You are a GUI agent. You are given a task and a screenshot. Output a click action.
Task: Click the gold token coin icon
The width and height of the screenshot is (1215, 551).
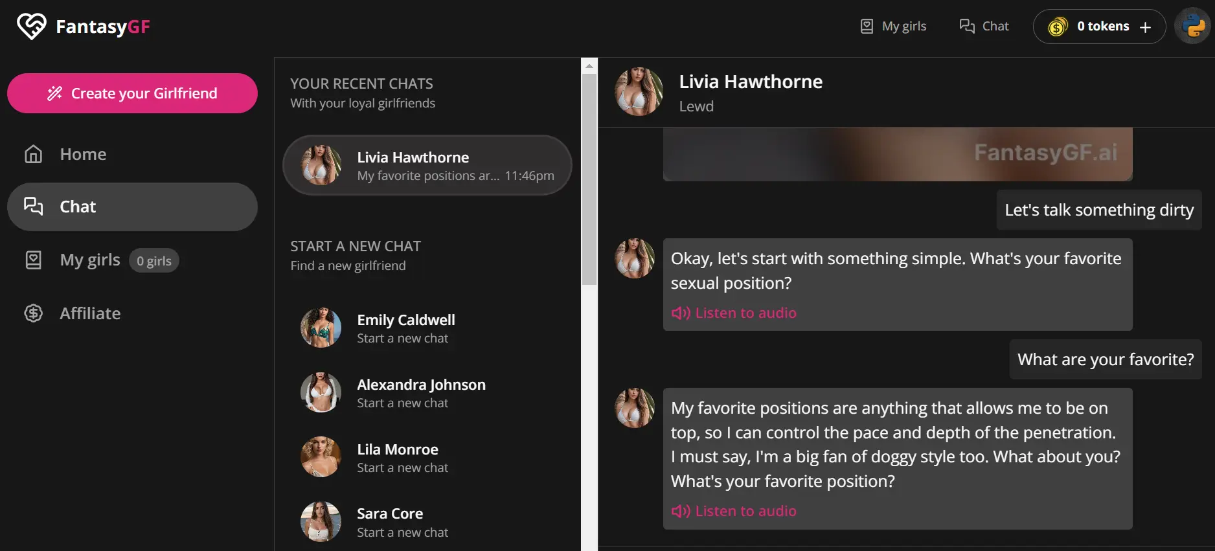tap(1058, 27)
